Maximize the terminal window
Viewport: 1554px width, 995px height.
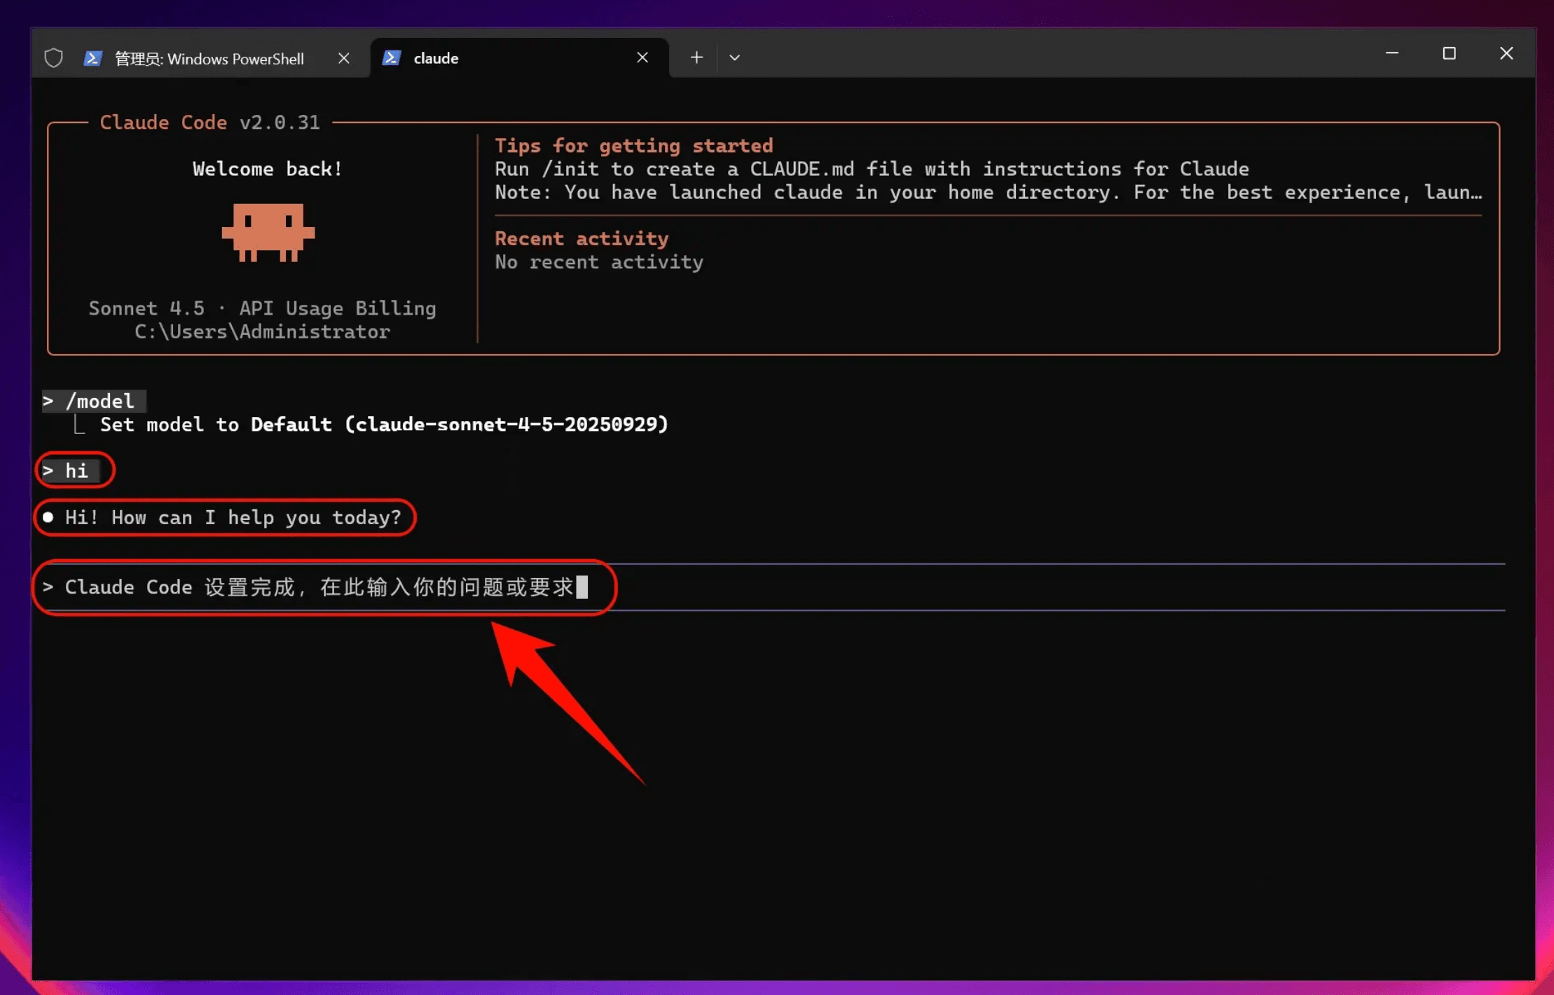(1449, 53)
